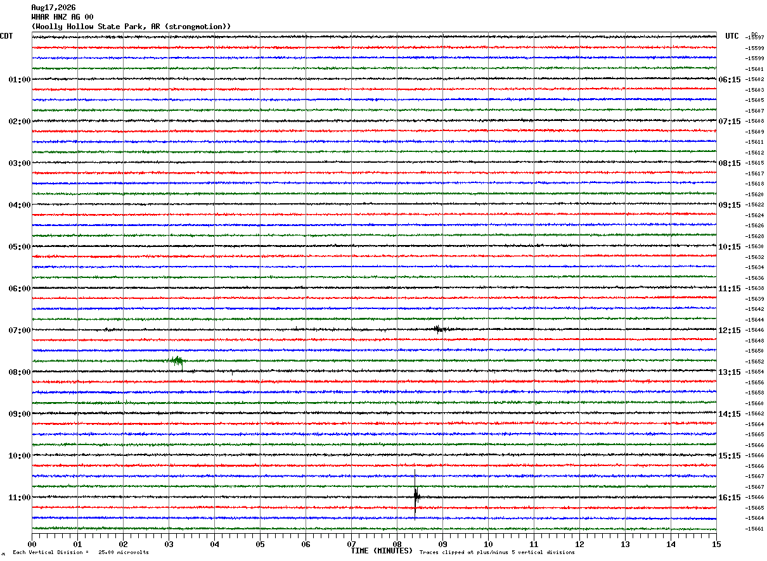Click Woolly Hollow State Park station description
The height and width of the screenshot is (561, 767).
[131, 27]
